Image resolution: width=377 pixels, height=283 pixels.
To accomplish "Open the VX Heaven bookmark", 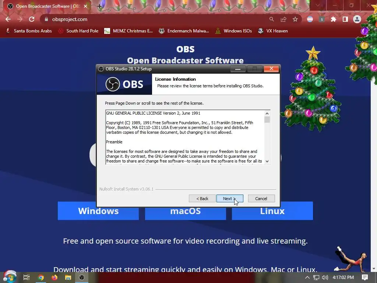I will point(273,31).
